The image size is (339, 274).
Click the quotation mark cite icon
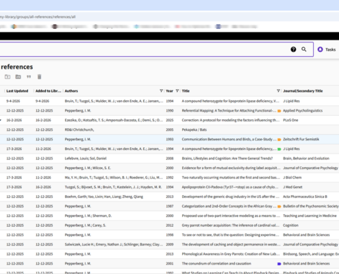tap(29, 77)
